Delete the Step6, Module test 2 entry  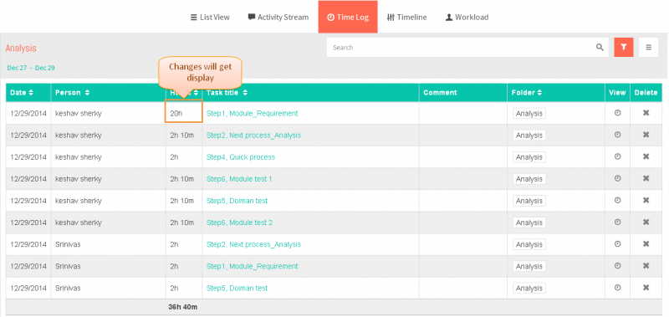[646, 222]
